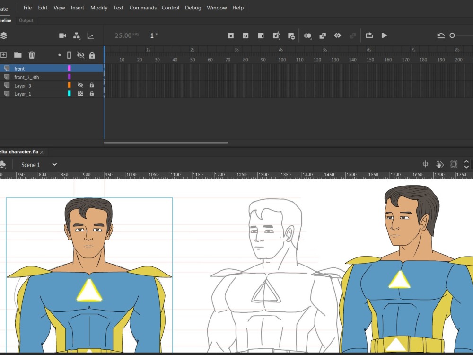
Task: Select the rotation hand tool icon
Action: pos(440,164)
